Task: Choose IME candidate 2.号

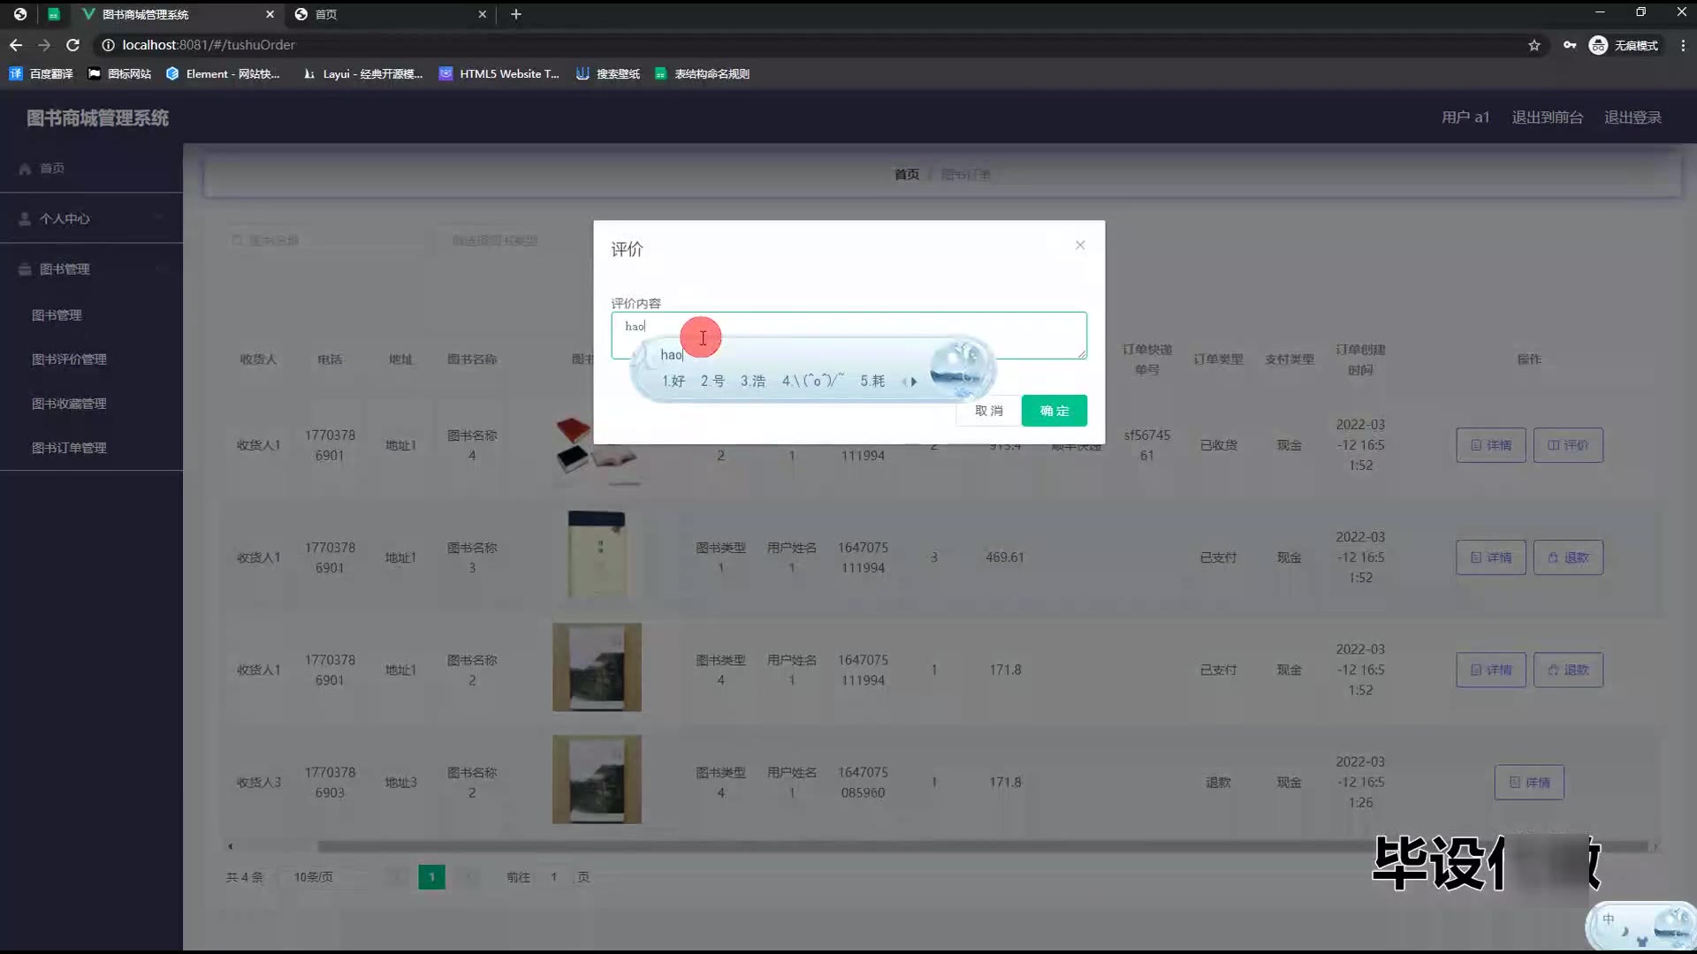Action: click(712, 381)
